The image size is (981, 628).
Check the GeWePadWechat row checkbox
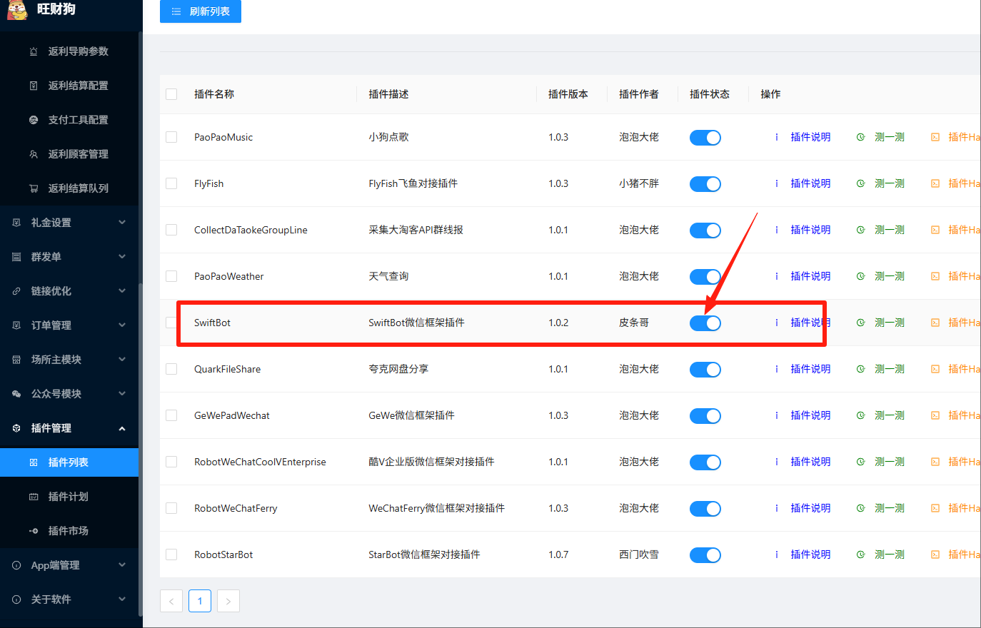click(171, 415)
